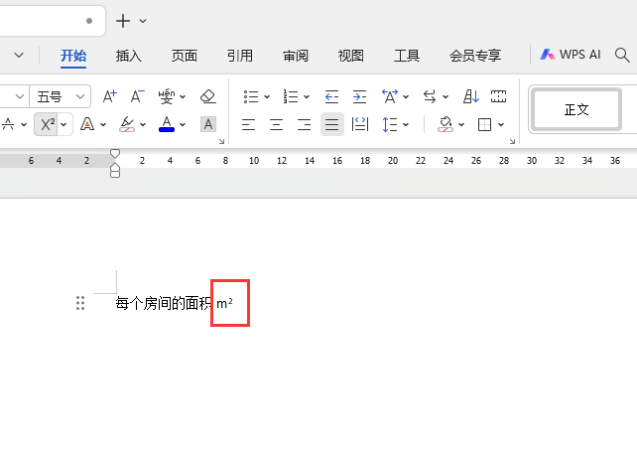
Task: Click first-line indent ruler marker
Action: pos(115,153)
